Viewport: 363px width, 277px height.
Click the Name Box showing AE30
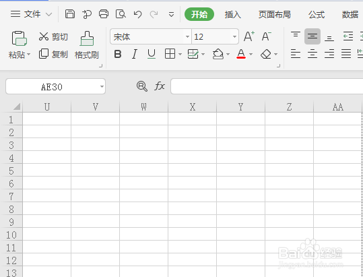point(52,87)
